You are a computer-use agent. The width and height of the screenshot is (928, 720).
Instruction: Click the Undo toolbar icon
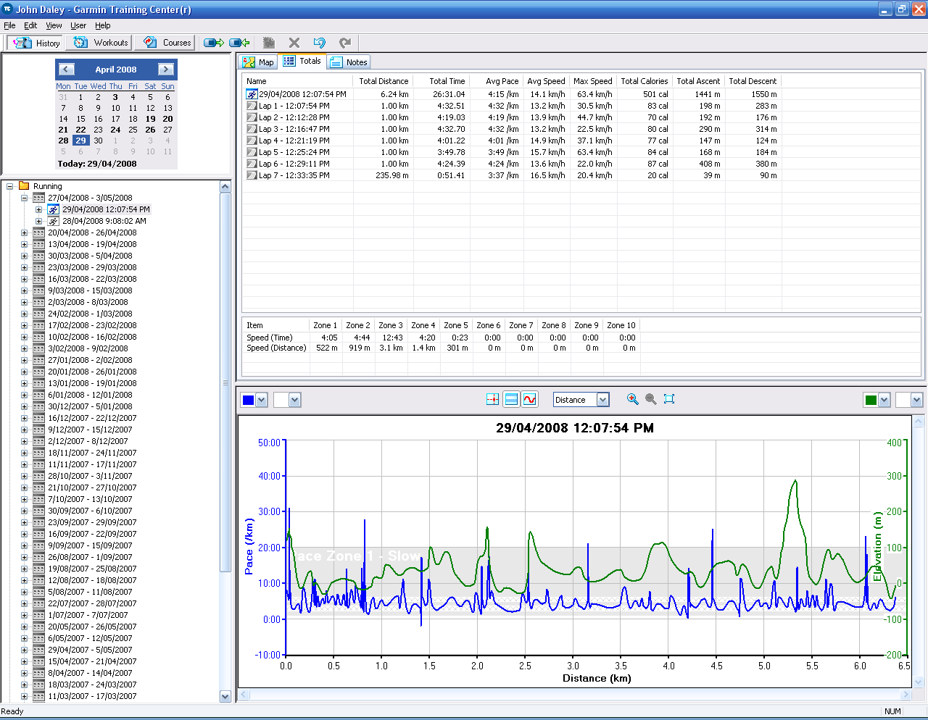[319, 43]
